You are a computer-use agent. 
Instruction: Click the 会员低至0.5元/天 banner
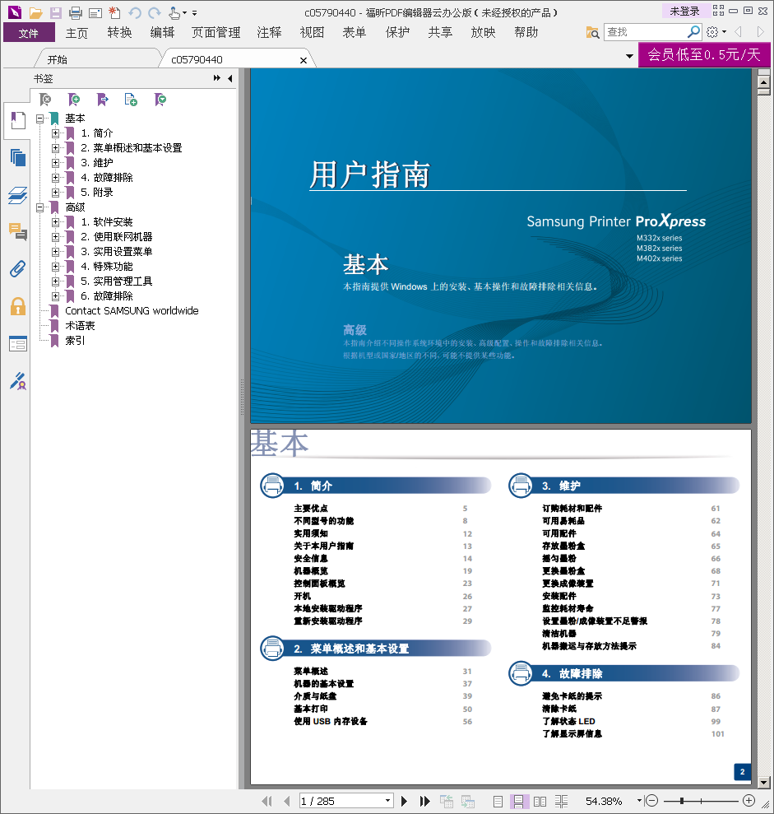coord(704,54)
